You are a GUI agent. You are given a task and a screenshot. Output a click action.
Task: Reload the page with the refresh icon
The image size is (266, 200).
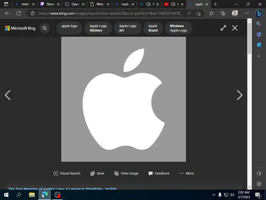pyautogui.click(x=19, y=13)
